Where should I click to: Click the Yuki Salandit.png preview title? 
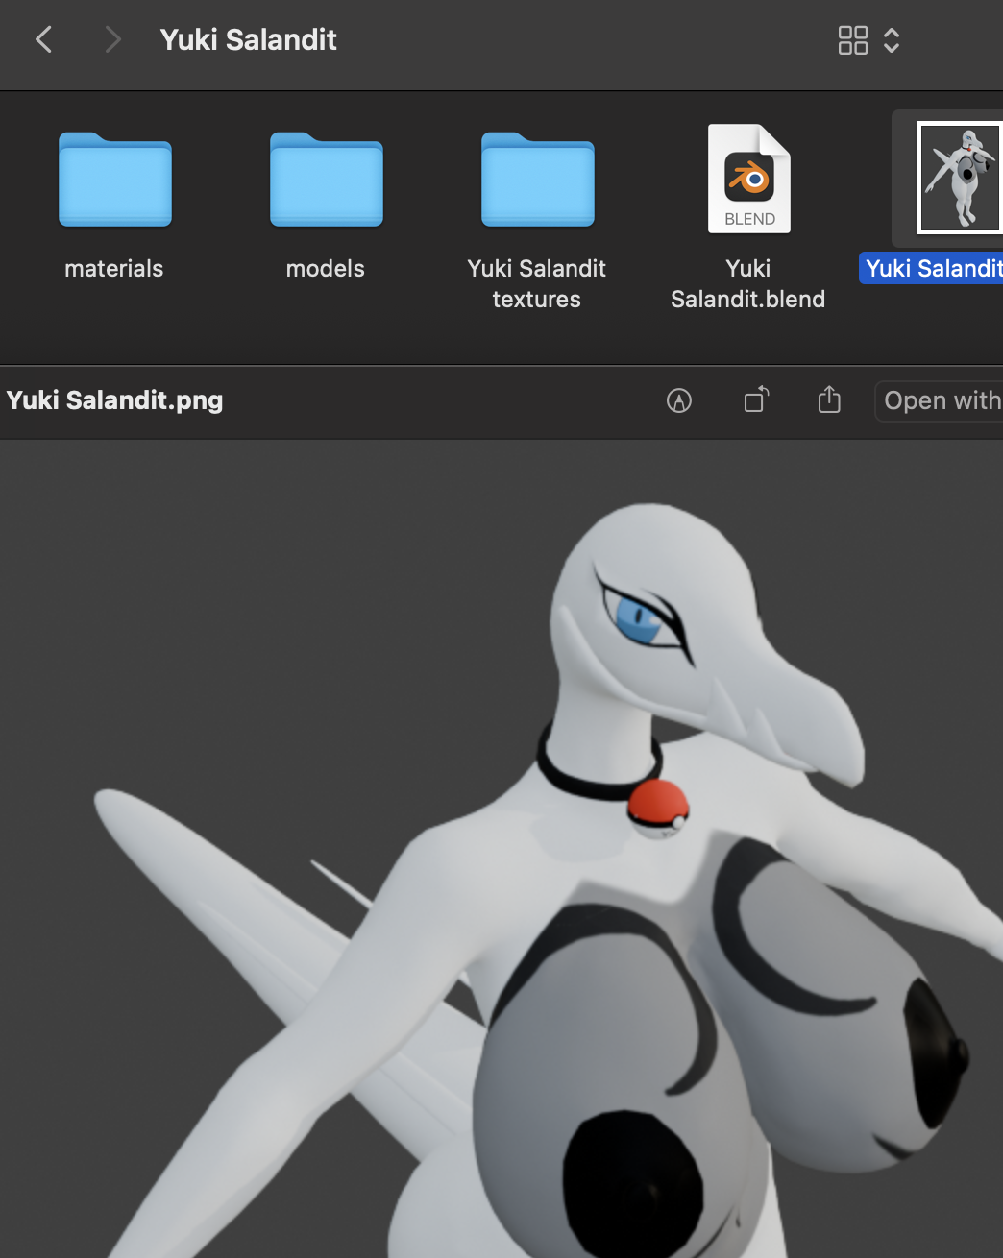[115, 400]
